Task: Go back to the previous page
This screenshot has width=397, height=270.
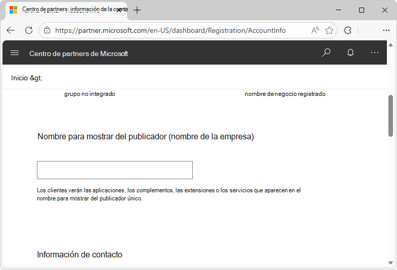Action: coord(11,30)
